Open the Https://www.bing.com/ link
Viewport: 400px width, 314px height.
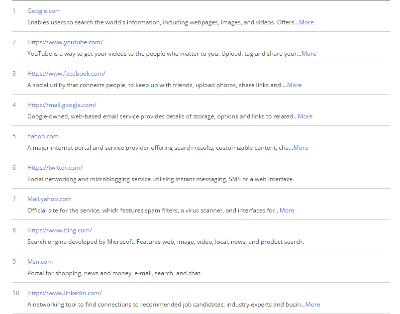pyautogui.click(x=59, y=230)
